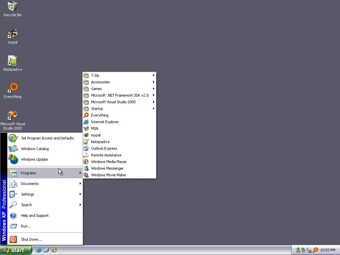Screen dimensions: 340x255
Task: Click the system clock showing 10:53 PM
Action: click(328, 250)
